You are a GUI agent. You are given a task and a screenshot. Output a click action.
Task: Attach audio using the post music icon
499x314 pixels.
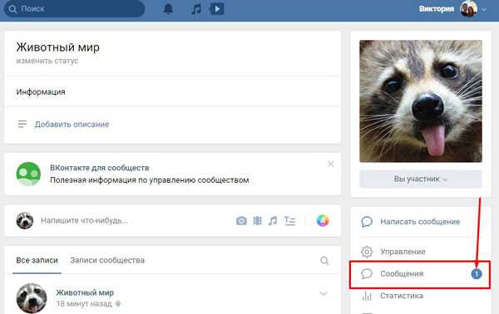[x=273, y=221]
